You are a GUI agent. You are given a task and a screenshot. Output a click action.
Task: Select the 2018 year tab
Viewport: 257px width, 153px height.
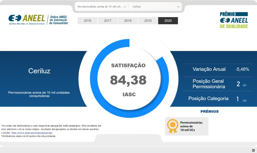coord(128,21)
